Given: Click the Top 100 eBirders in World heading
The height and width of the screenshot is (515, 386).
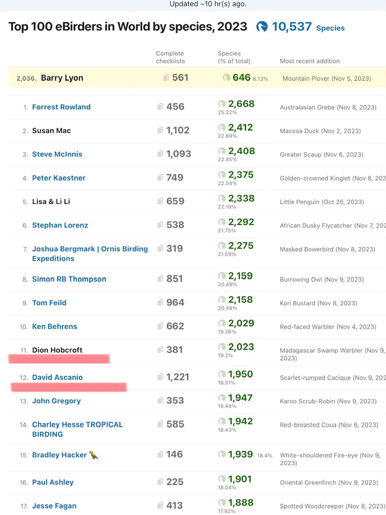Looking at the screenshot, I should (x=128, y=26).
